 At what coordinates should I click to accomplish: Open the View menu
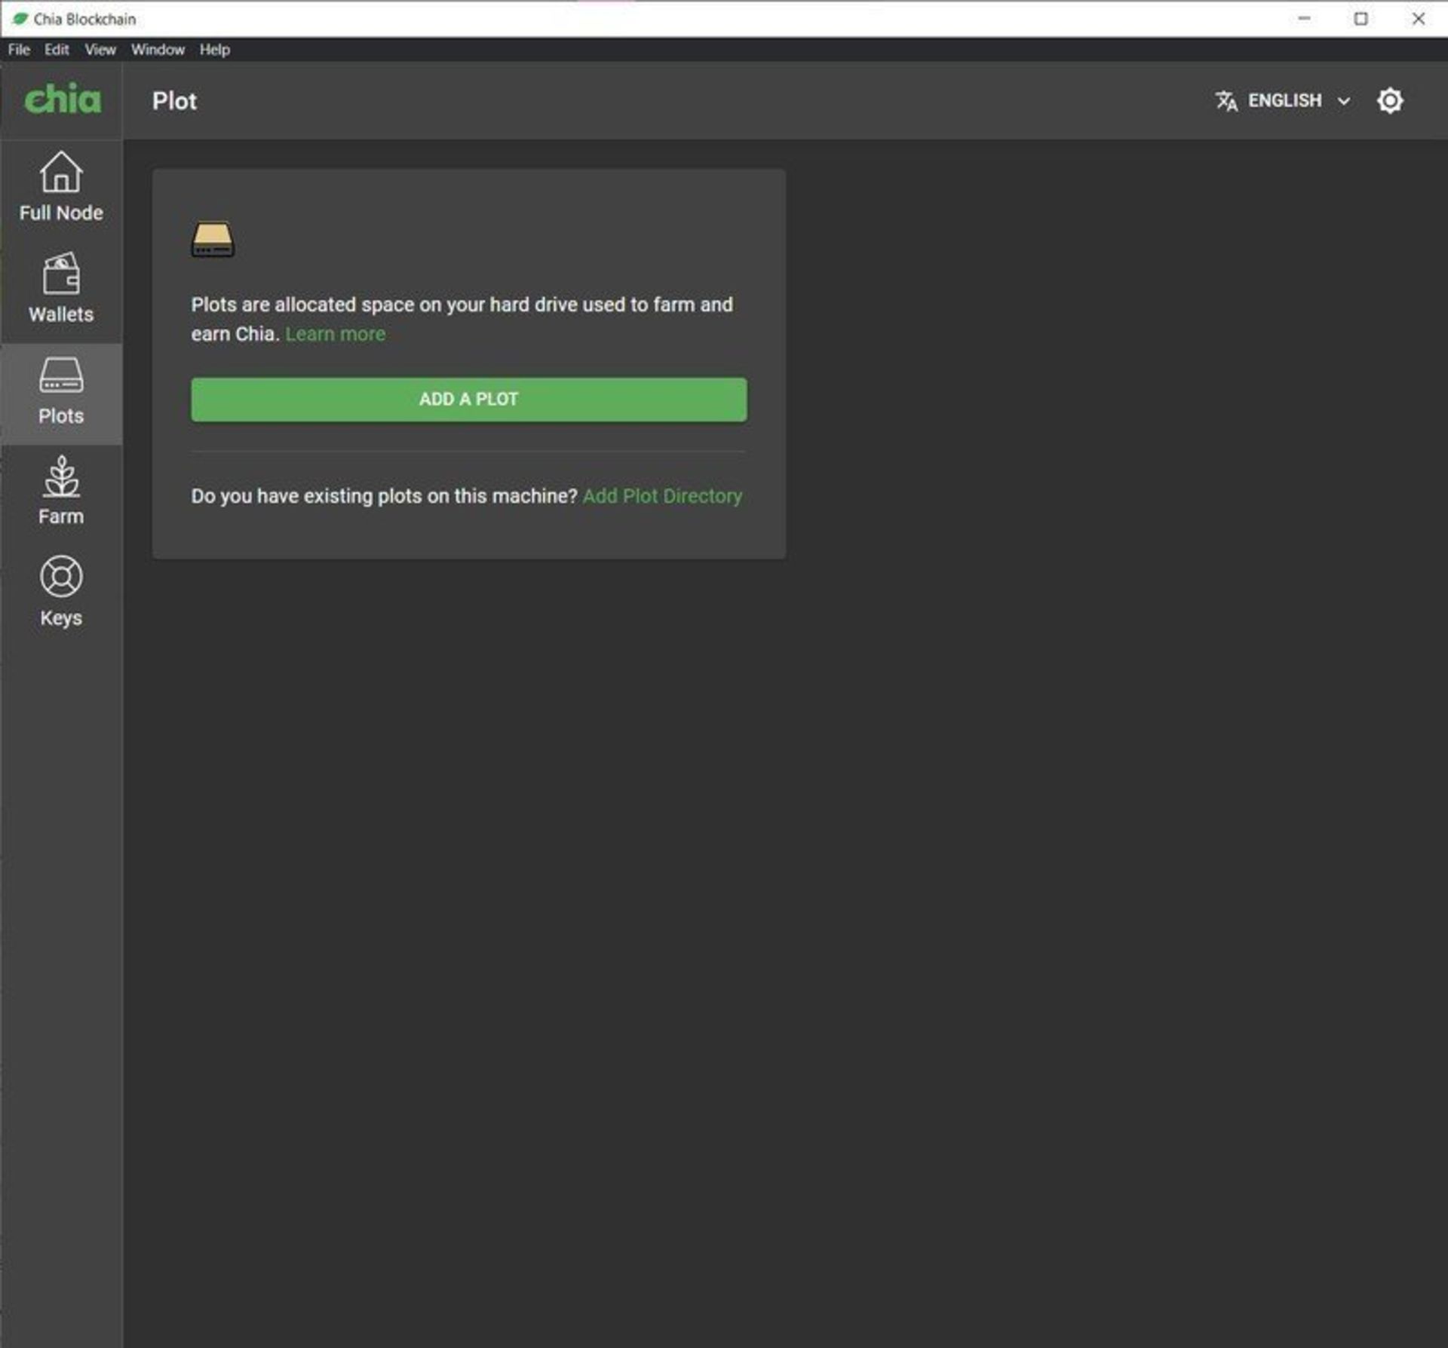100,50
